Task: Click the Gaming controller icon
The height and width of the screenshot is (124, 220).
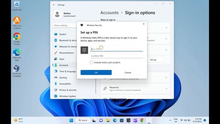Action: [x=56, y=77]
